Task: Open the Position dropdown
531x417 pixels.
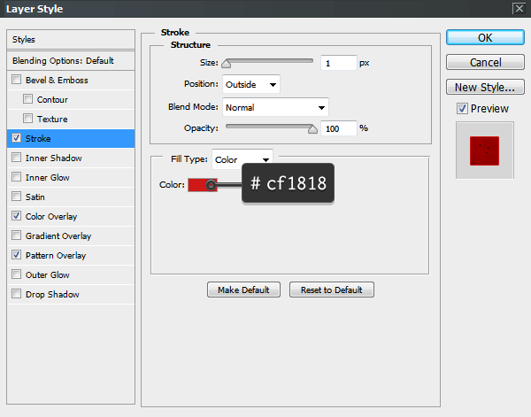Action: pos(251,85)
